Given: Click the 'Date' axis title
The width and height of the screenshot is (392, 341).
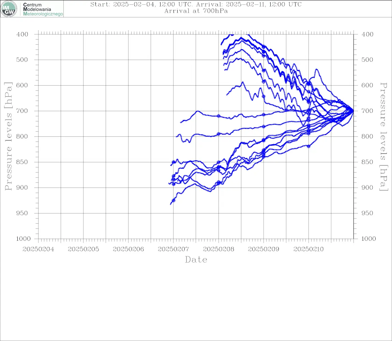Looking at the screenshot, I should pyautogui.click(x=196, y=260).
